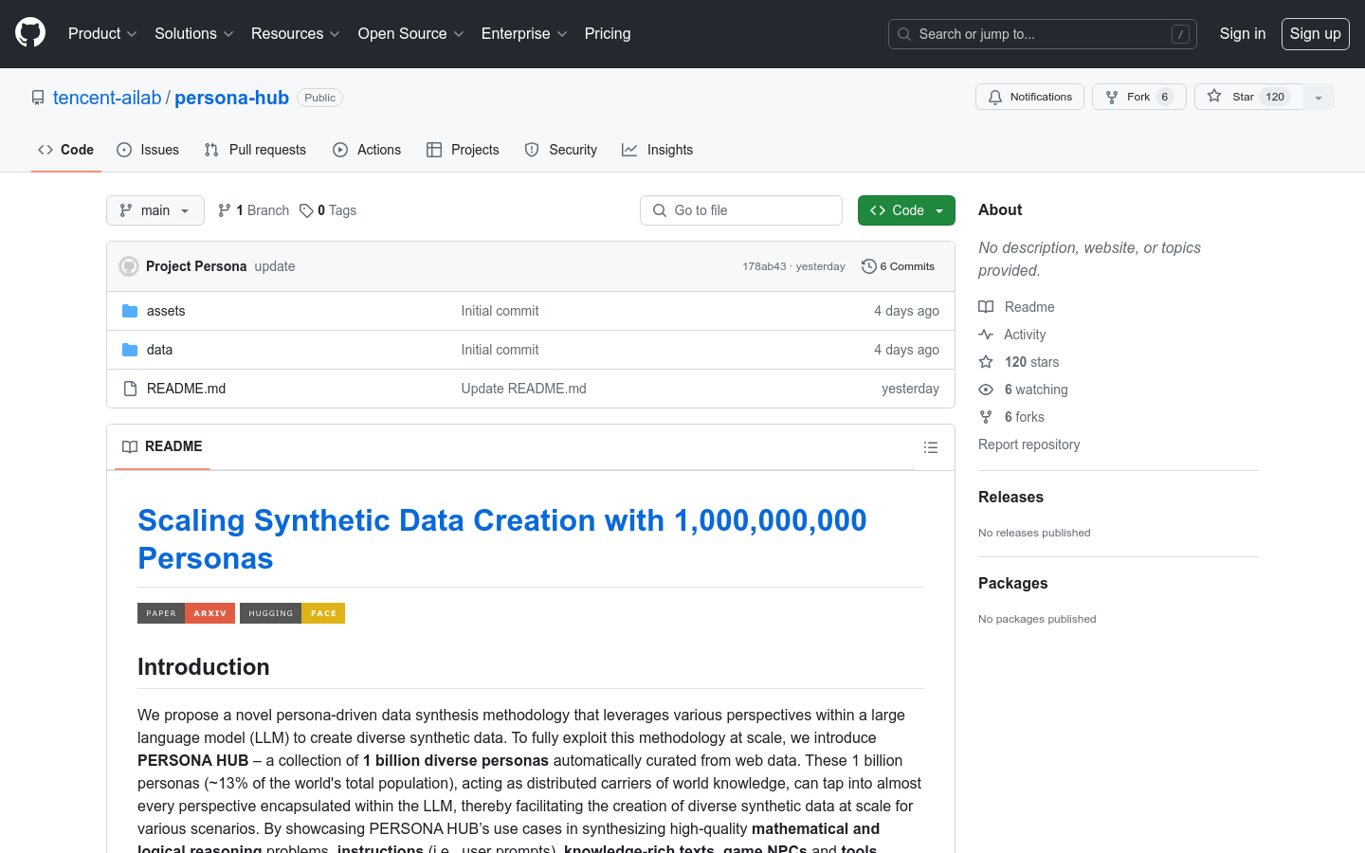This screenshot has height=853, width=1365.
Task: Switch to the Actions tab
Action: (367, 150)
